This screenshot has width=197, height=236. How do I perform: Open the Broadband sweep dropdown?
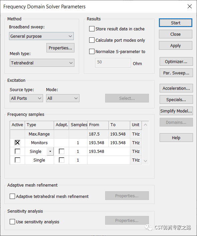click(x=41, y=36)
